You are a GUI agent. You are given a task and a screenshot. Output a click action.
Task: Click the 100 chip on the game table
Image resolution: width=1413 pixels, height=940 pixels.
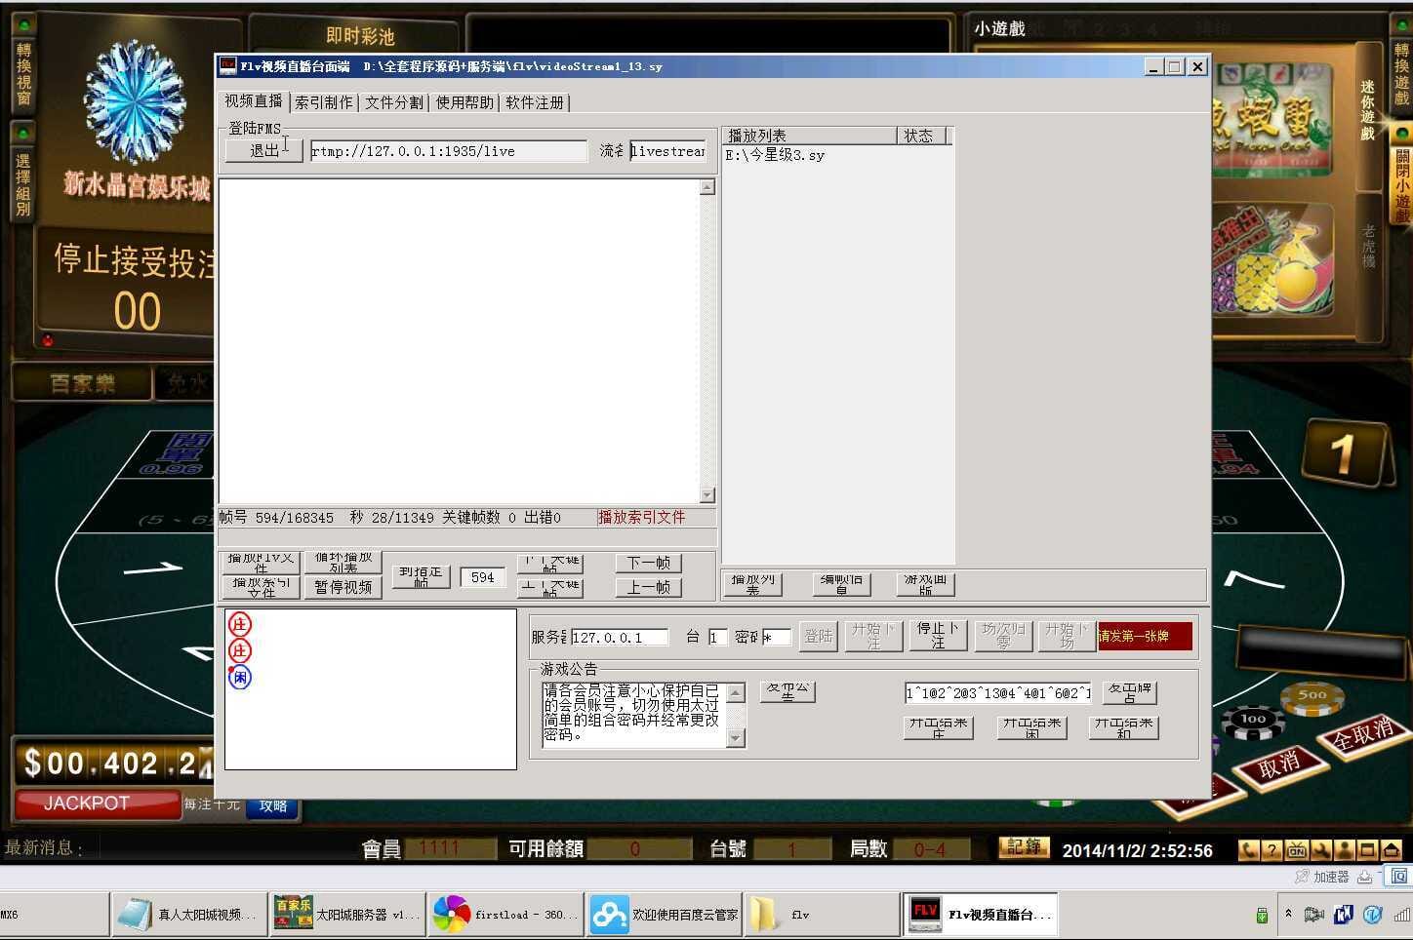click(1252, 720)
